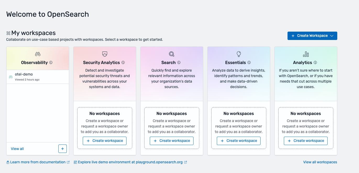Create workspace in the Search card

(x=172, y=141)
